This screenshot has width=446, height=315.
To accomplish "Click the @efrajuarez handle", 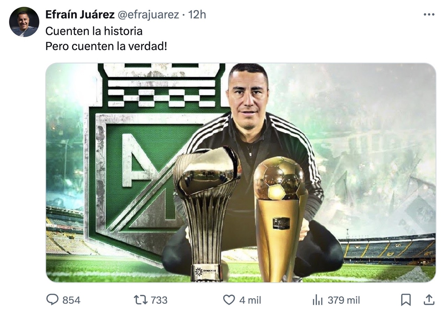I will pyautogui.click(x=148, y=15).
